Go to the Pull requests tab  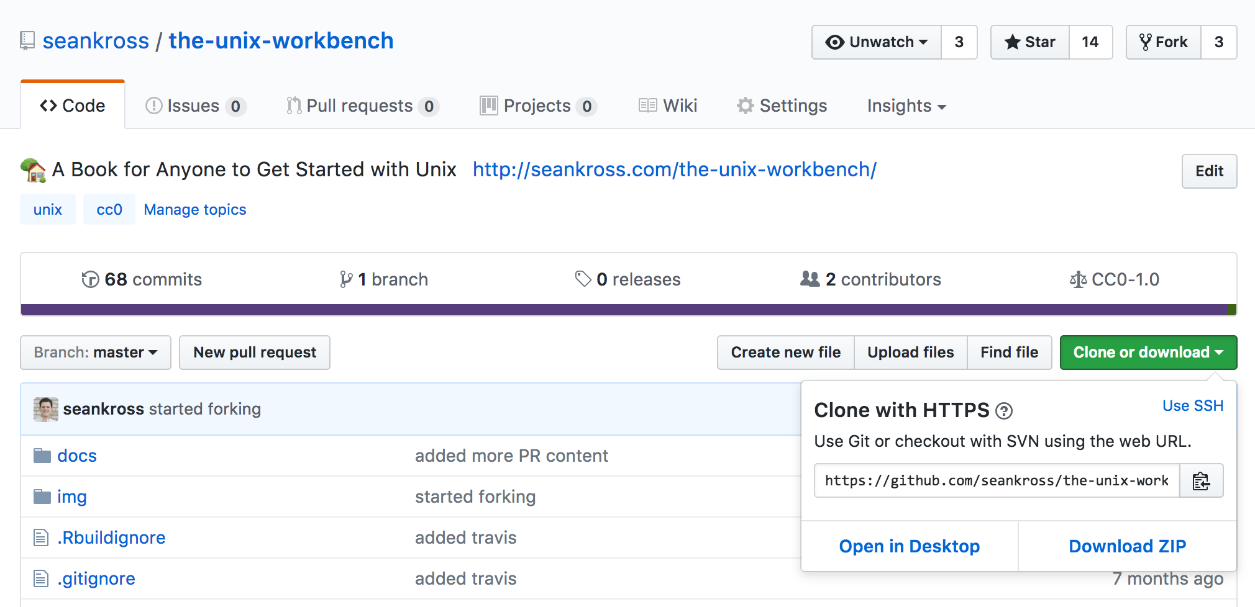point(360,106)
